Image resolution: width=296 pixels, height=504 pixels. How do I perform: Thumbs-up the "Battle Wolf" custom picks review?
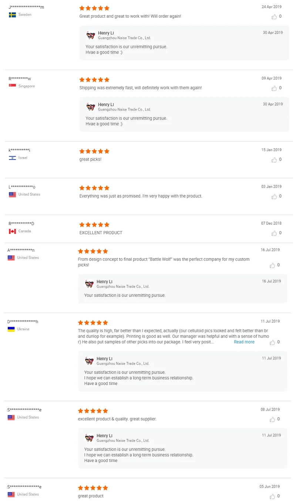[x=273, y=265]
